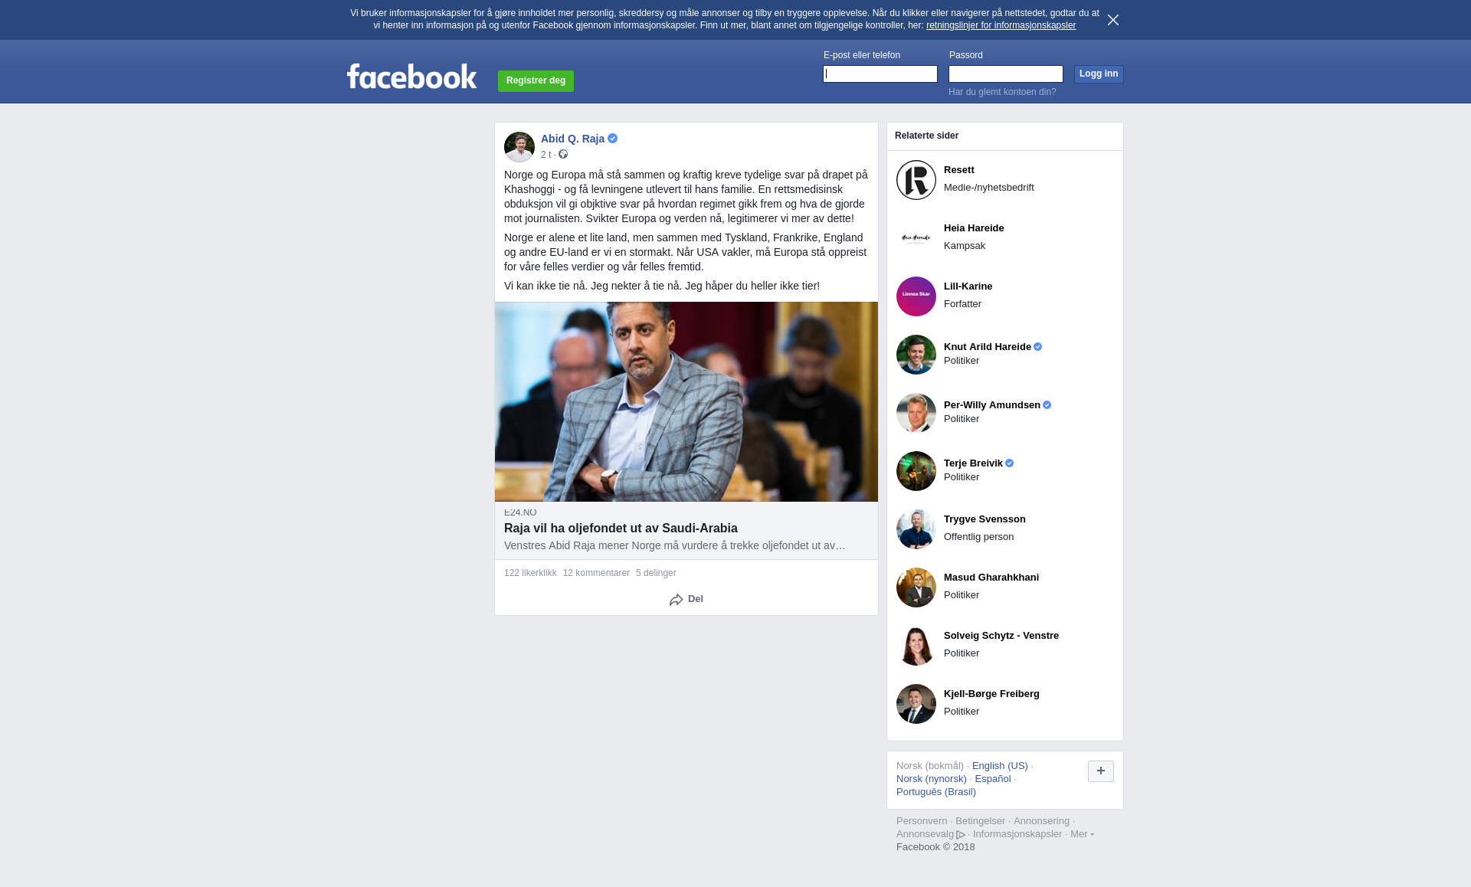Open the forgotten account link
Viewport: 1471px width, 887px height.
tap(1002, 92)
